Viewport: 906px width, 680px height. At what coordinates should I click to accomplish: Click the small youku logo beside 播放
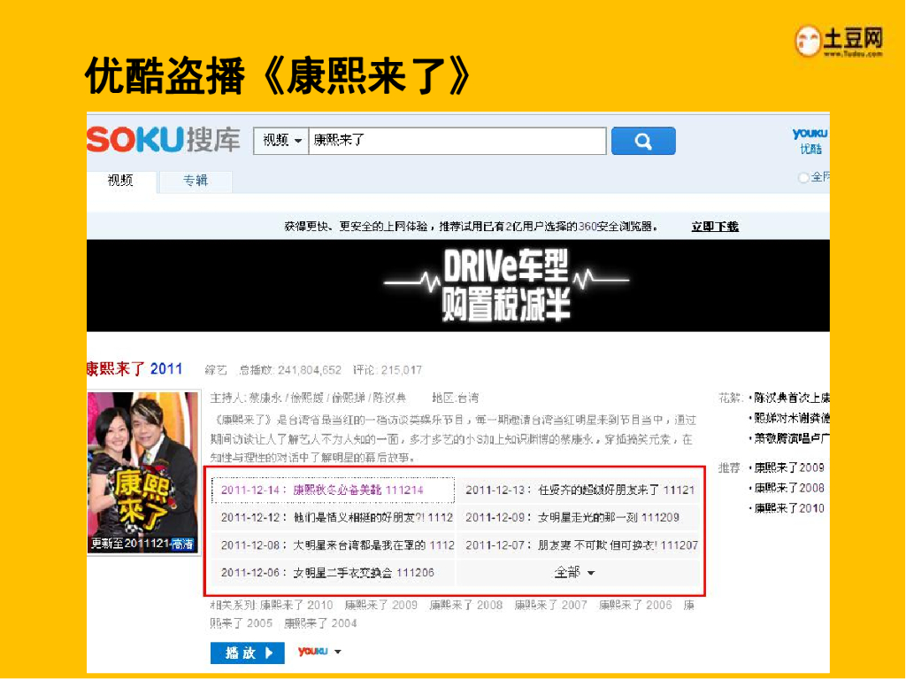click(312, 653)
